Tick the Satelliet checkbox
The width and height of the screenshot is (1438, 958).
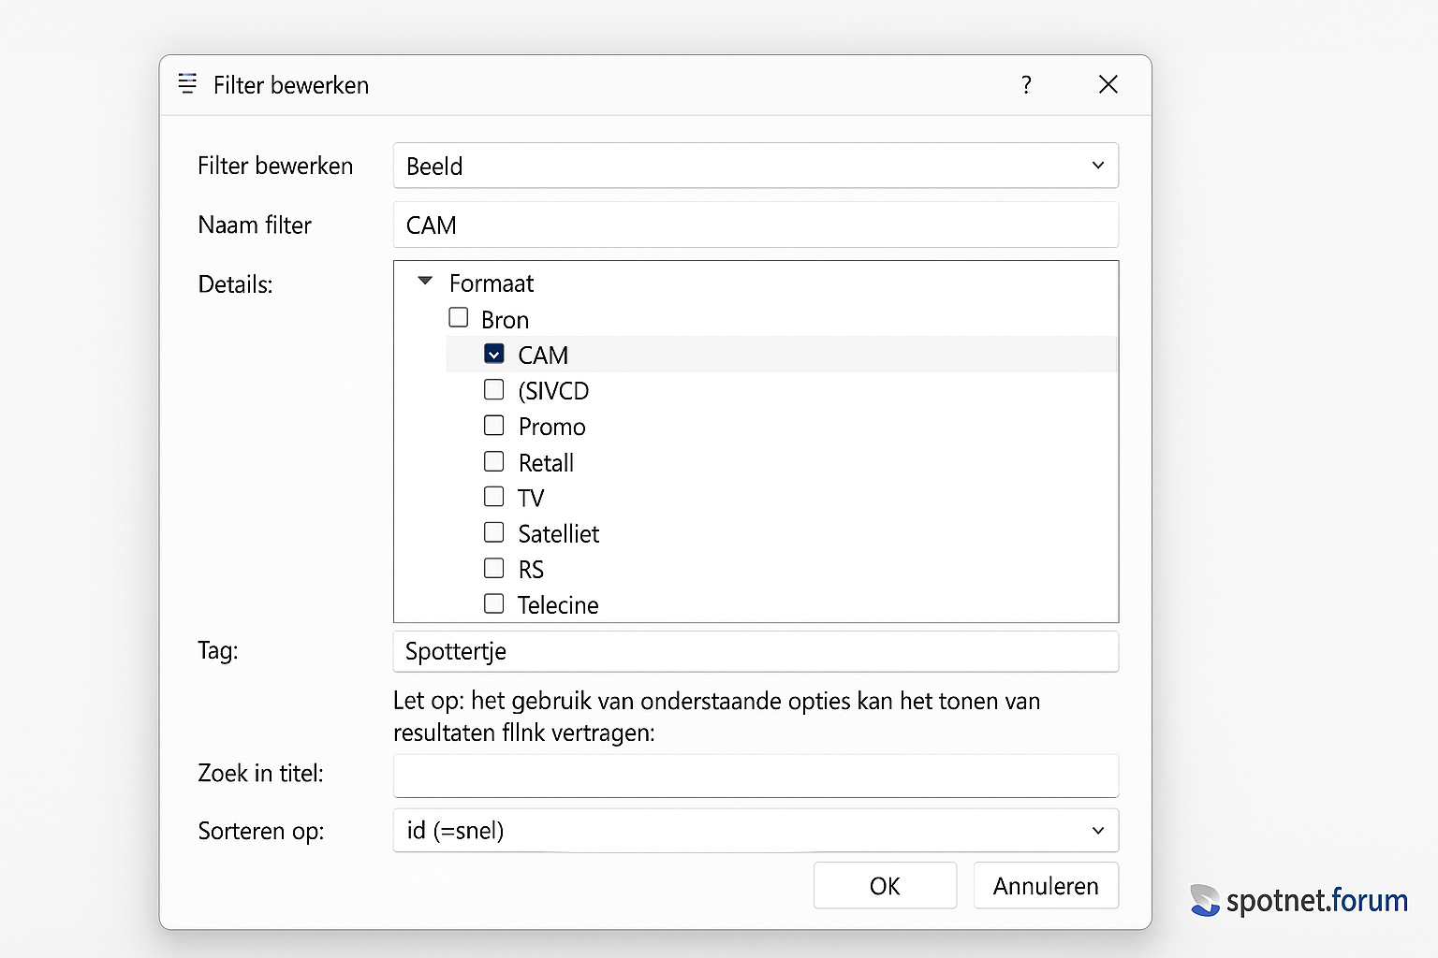(494, 532)
